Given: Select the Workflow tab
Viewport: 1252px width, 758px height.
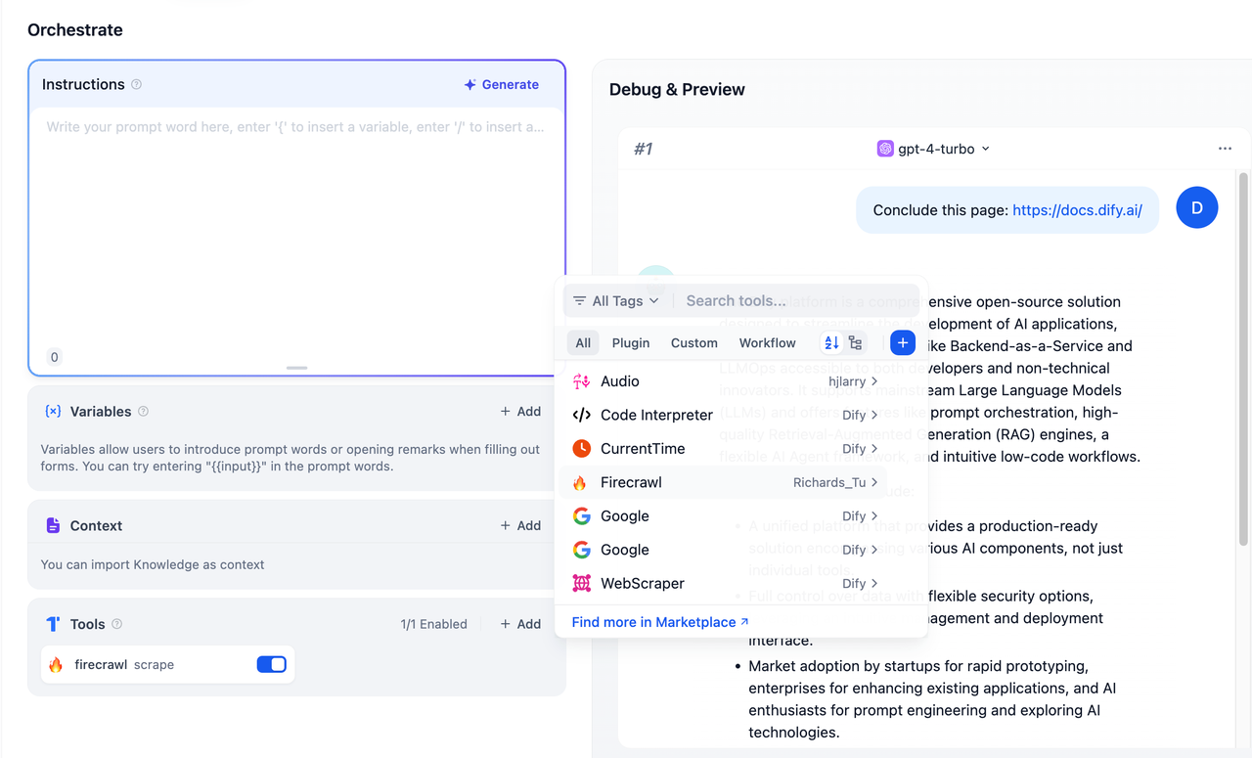Looking at the screenshot, I should (767, 343).
